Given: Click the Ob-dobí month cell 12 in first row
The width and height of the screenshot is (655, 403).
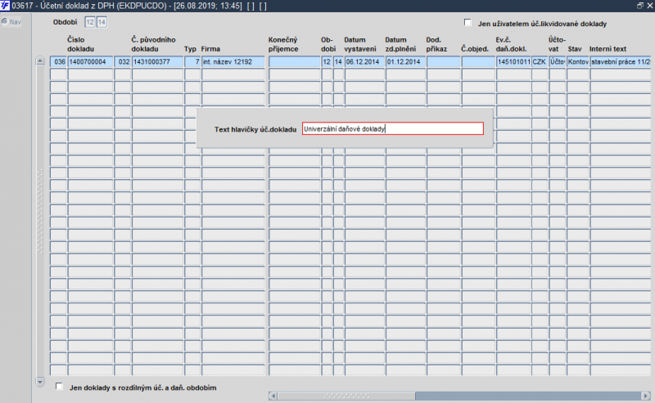Looking at the screenshot, I should 327,62.
